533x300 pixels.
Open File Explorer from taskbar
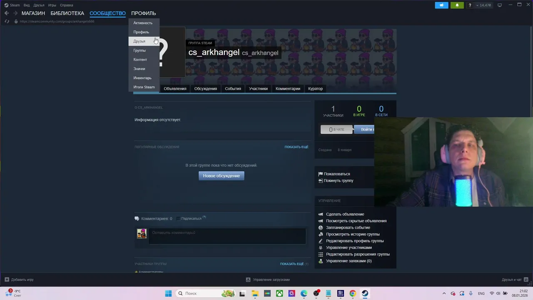(x=255, y=293)
